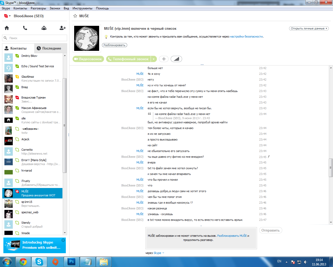333x267 pixels.
Task: Click the scroll down arrow of chat history
Action: coord(331,222)
